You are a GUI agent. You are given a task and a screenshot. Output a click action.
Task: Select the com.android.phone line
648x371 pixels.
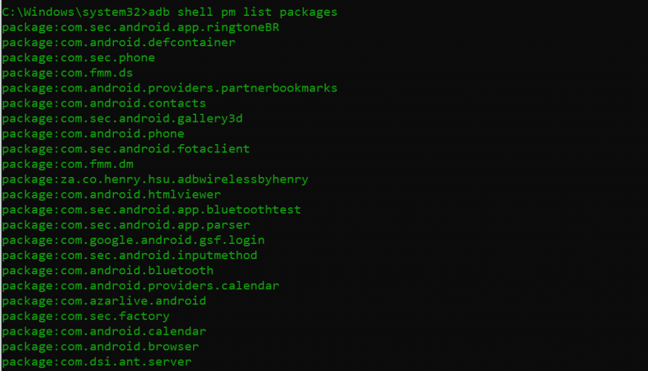pos(93,134)
